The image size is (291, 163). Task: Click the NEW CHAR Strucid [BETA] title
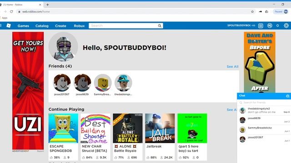point(95,149)
